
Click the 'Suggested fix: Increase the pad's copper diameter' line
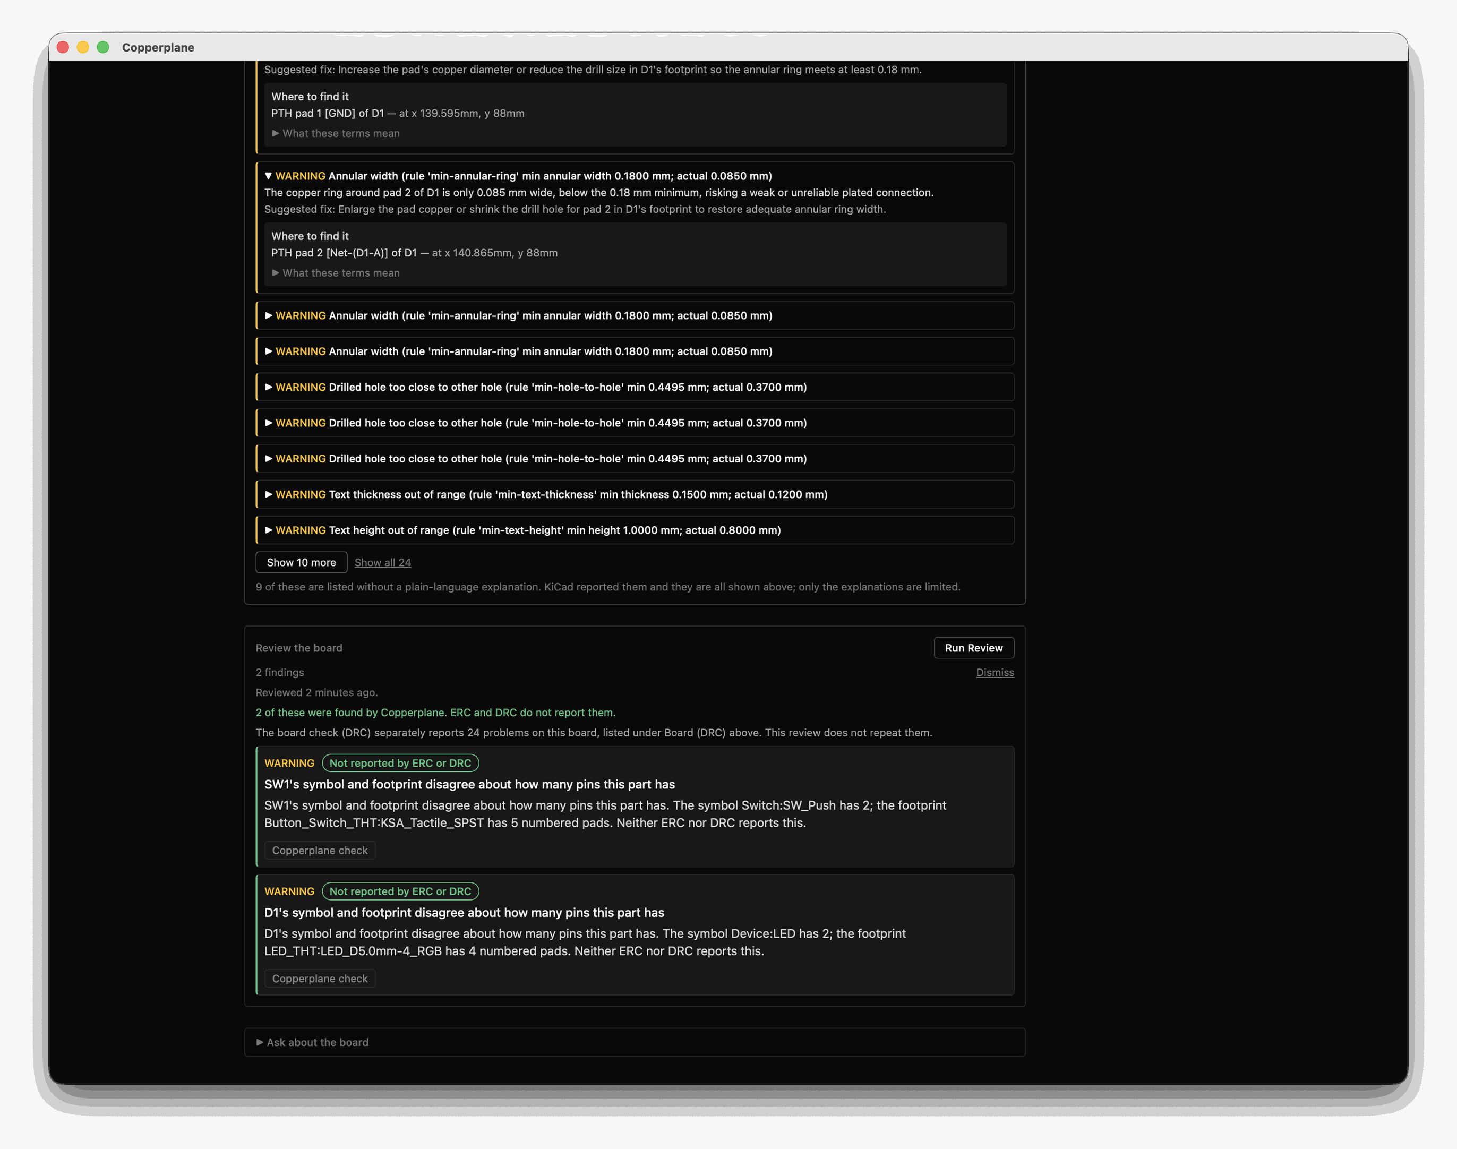coord(593,70)
